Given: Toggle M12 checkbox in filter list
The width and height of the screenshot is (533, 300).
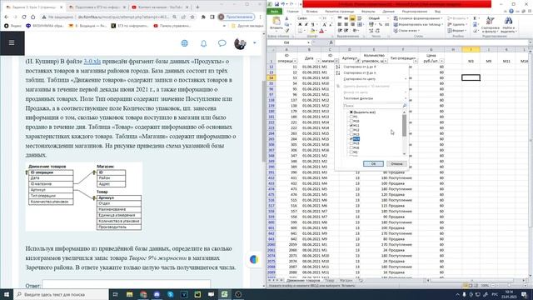Looking at the screenshot, I should 351,130.
